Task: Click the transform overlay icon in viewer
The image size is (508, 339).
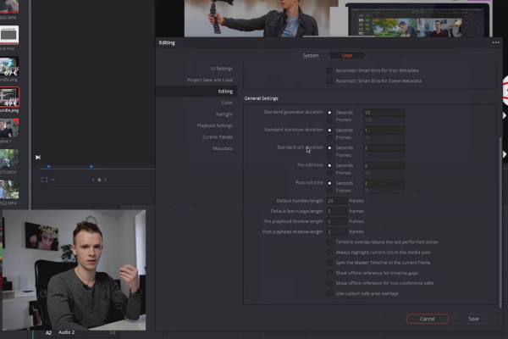Action: coord(44,180)
